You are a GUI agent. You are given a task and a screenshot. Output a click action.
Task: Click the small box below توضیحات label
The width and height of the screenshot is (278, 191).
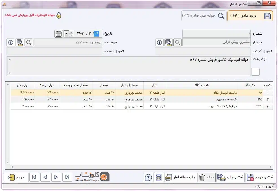click(x=255, y=72)
